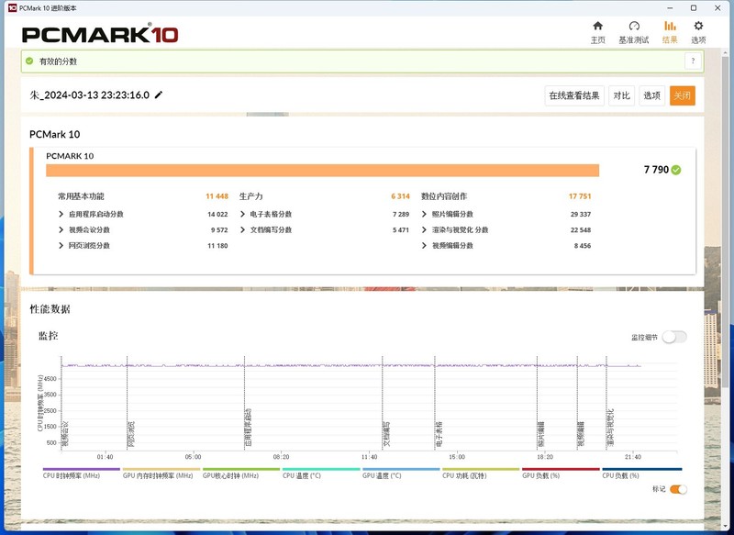
Task: Open the 选项 gear icon in navigation
Action: pos(698,27)
